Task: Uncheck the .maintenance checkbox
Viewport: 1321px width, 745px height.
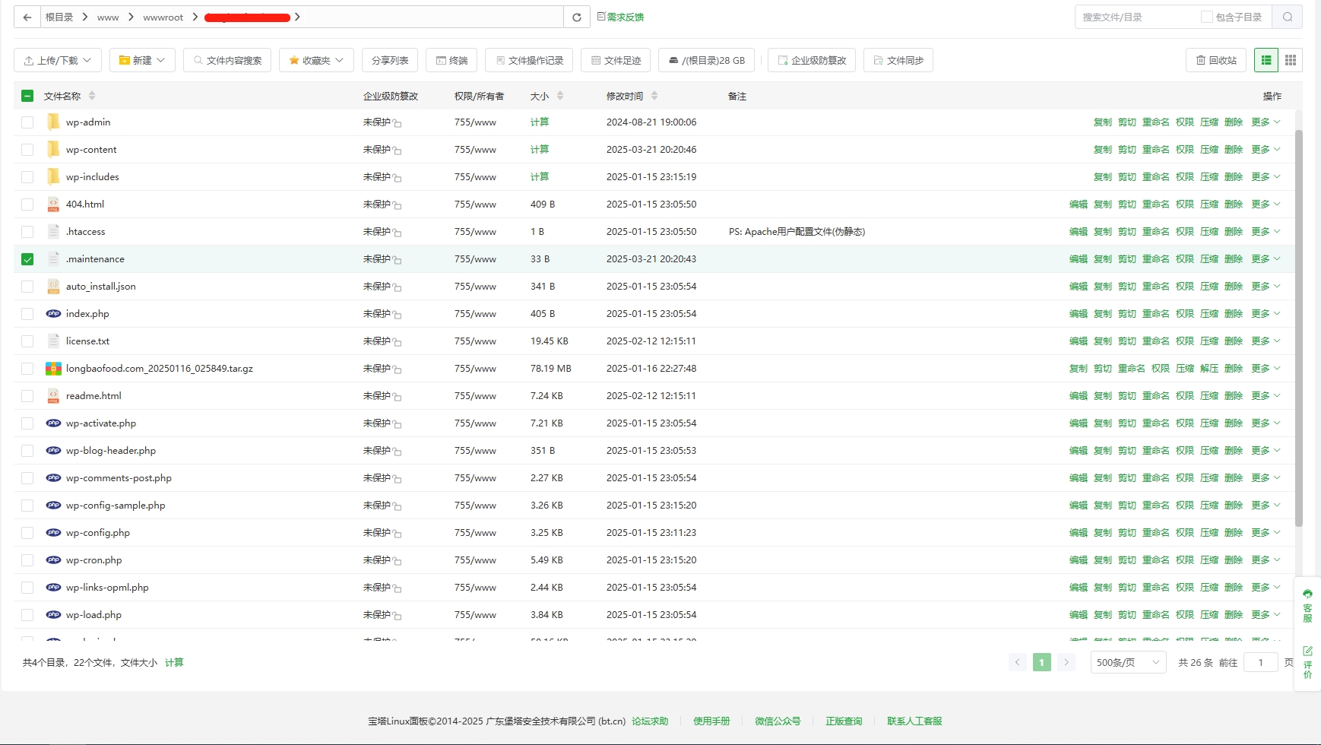Action: point(27,259)
